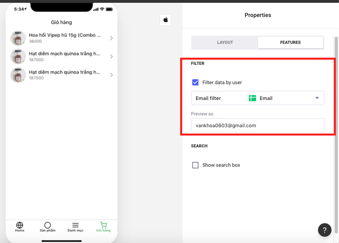Viewport: 339px width, 243px height.
Task: Click the green sheet icon beside Email
Action: [x=252, y=98]
